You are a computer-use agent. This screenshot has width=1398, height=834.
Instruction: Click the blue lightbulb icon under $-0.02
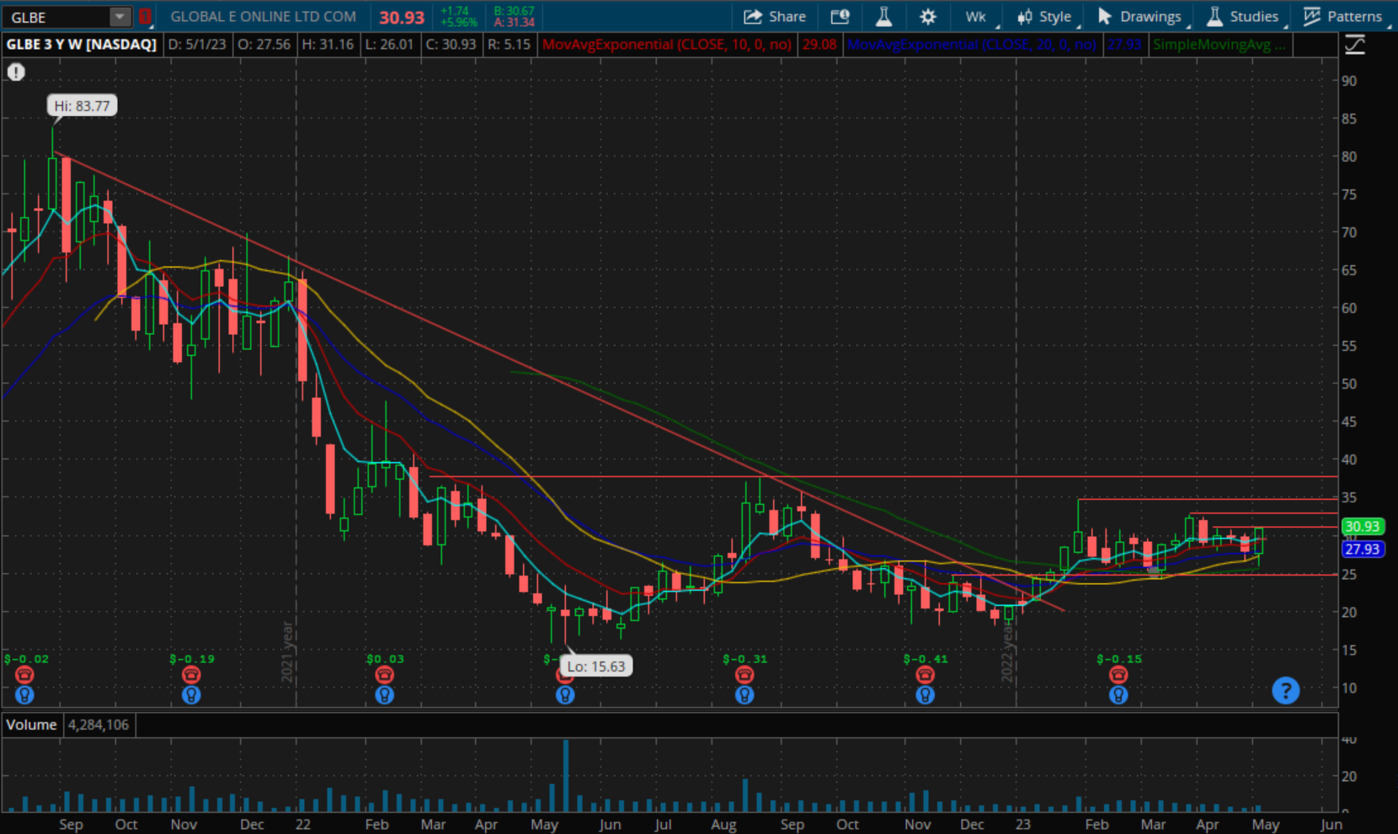[24, 694]
